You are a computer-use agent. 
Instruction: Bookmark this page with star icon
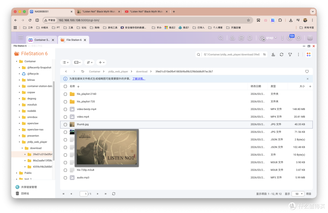pyautogui.click(x=248, y=20)
